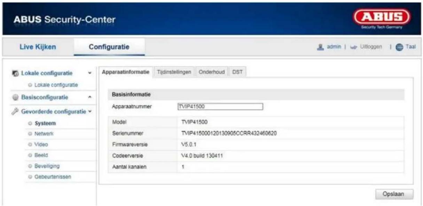423x206 pixels.
Task: Open Beveiliging in the sidebar
Action: [x=47, y=166]
